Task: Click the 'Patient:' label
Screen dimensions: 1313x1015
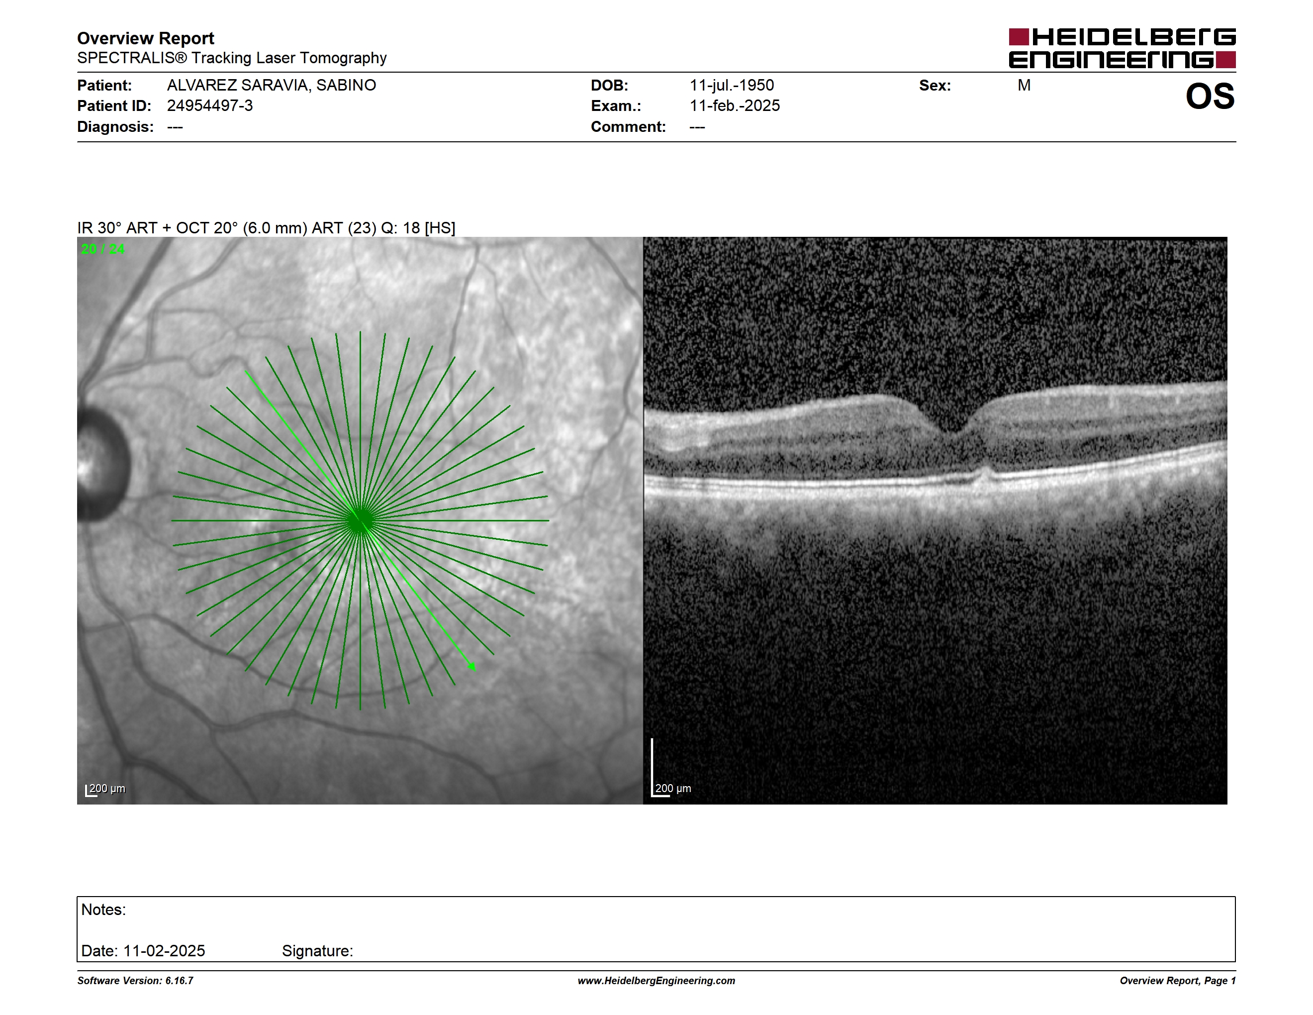Action: click(x=104, y=86)
